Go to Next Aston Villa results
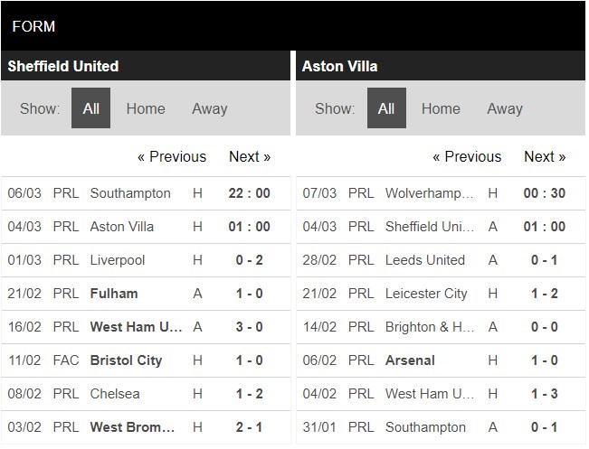 point(545,156)
